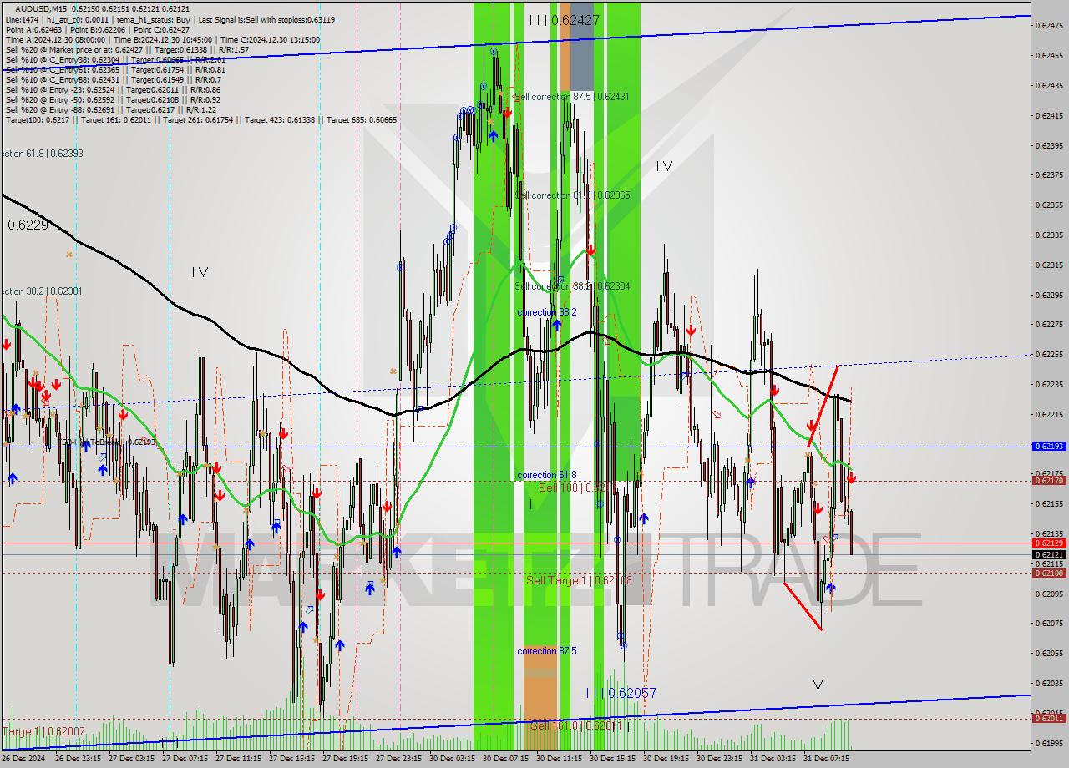Select the 'Sell %10 @ Entry -23' line
The image size is (1069, 768).
(113, 89)
